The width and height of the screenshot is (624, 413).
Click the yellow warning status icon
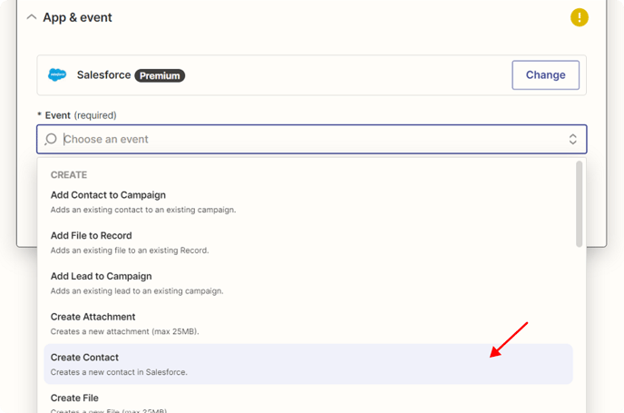point(579,17)
